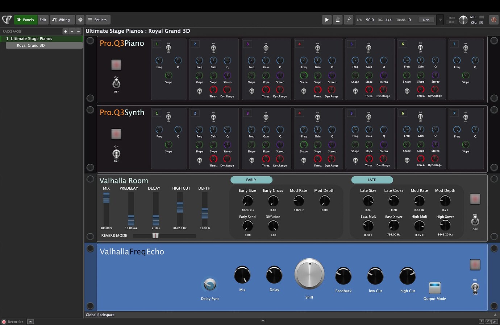Click the MIDI activity indicator

coord(482,17)
